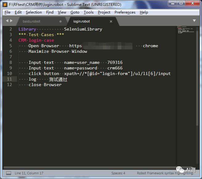The height and width of the screenshot is (179, 202).
Task: Click name=password on line 9
Action: (81, 68)
